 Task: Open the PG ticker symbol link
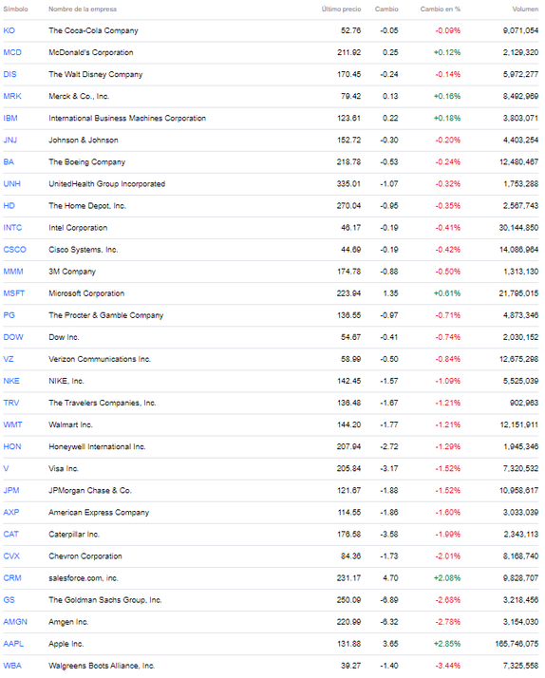click(9, 315)
